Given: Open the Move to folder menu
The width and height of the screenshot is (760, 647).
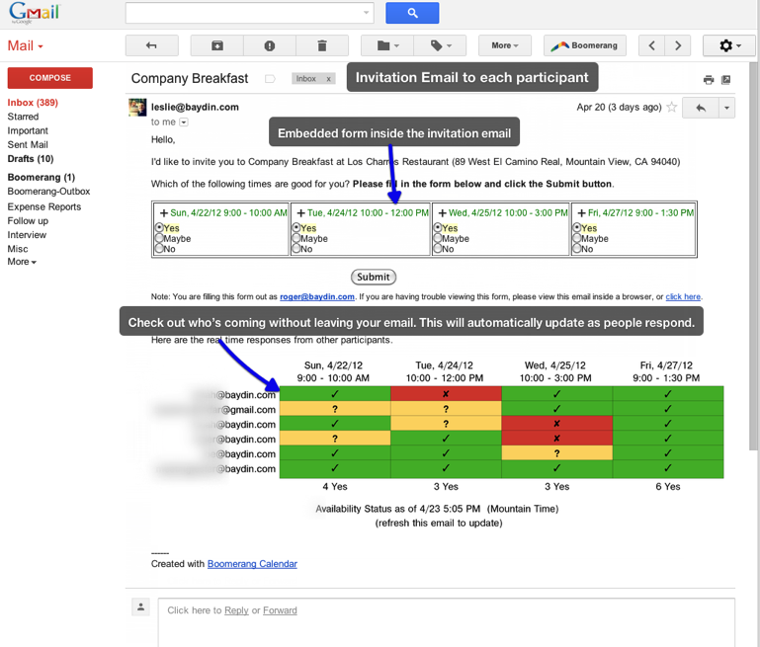Looking at the screenshot, I should (387, 45).
